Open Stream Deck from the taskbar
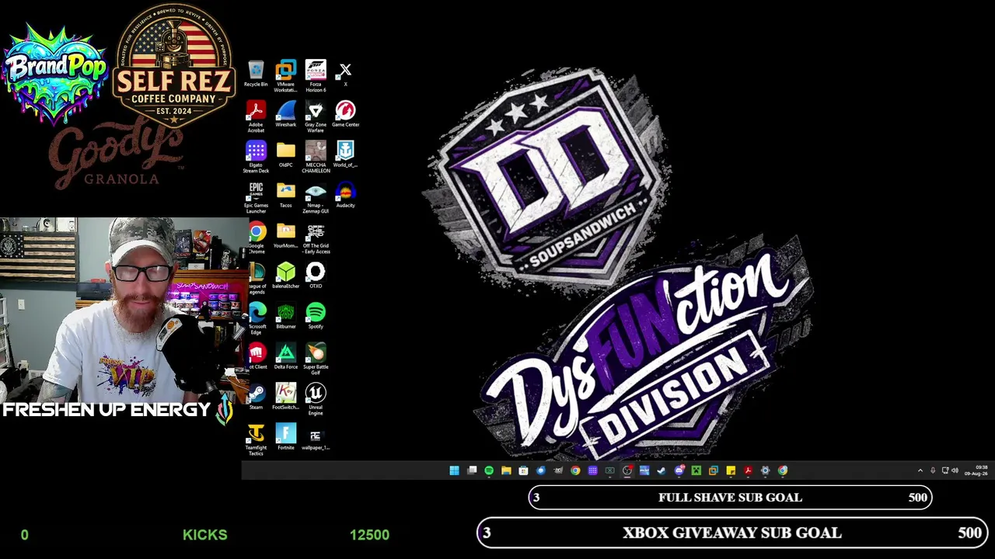The height and width of the screenshot is (559, 995). (592, 470)
